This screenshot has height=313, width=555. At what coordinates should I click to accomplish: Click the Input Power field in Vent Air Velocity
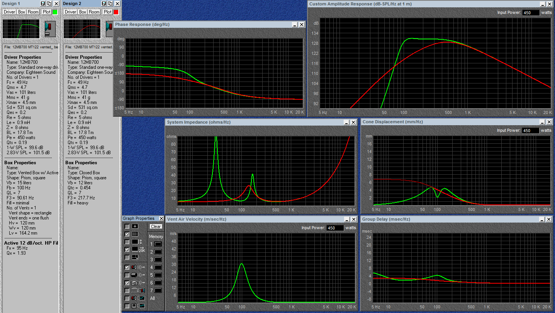coord(335,228)
